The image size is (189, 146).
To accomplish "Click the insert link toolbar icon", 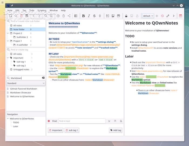I will [x=107, y=16].
